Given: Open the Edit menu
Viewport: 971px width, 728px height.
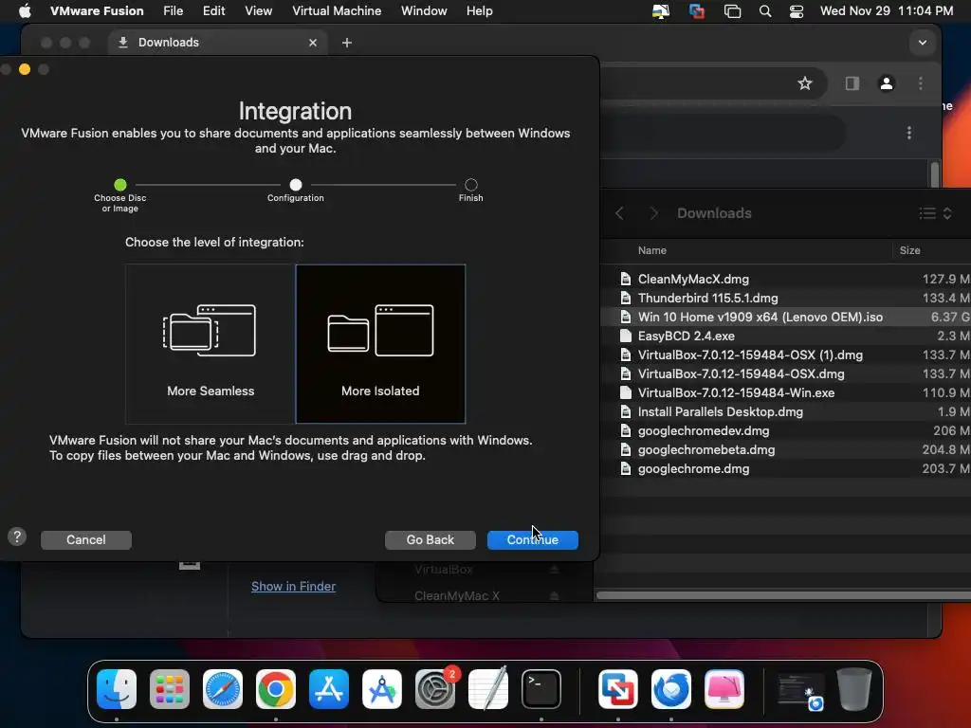Looking at the screenshot, I should 213,10.
